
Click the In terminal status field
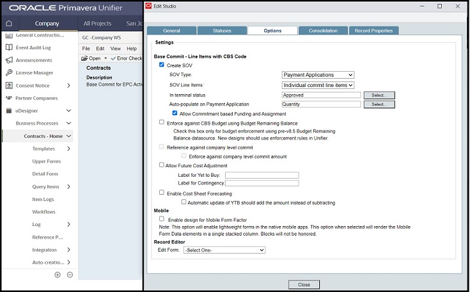click(x=321, y=95)
